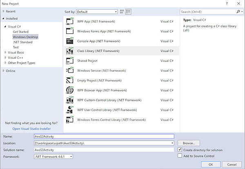Expand the Visual Basic tree node
The width and height of the screenshot is (245, 169).
[5, 53]
